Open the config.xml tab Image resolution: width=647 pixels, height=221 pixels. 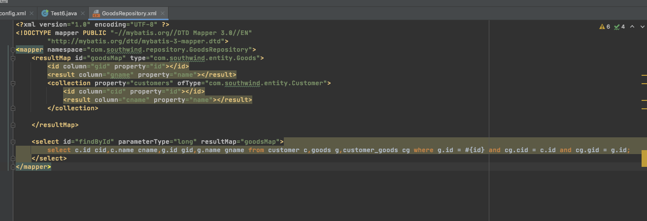click(13, 13)
